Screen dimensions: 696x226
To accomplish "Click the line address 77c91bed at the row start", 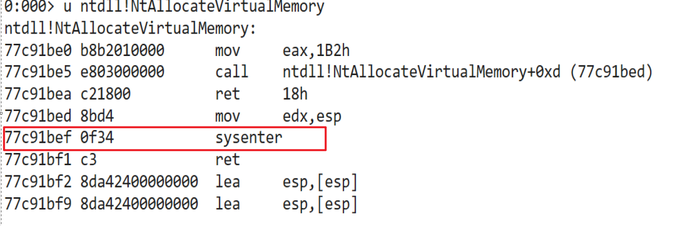I will point(38,116).
